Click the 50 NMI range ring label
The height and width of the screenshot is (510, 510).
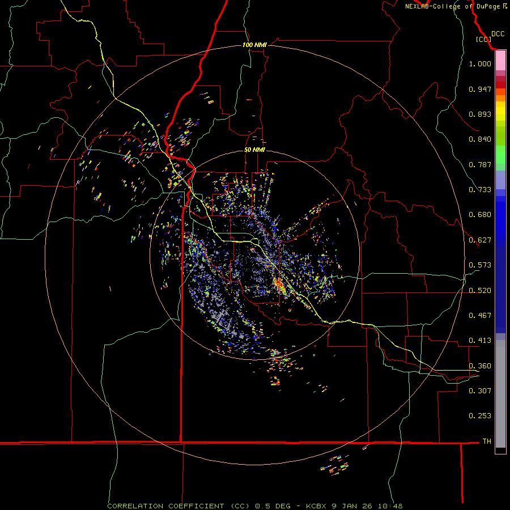pyautogui.click(x=254, y=150)
